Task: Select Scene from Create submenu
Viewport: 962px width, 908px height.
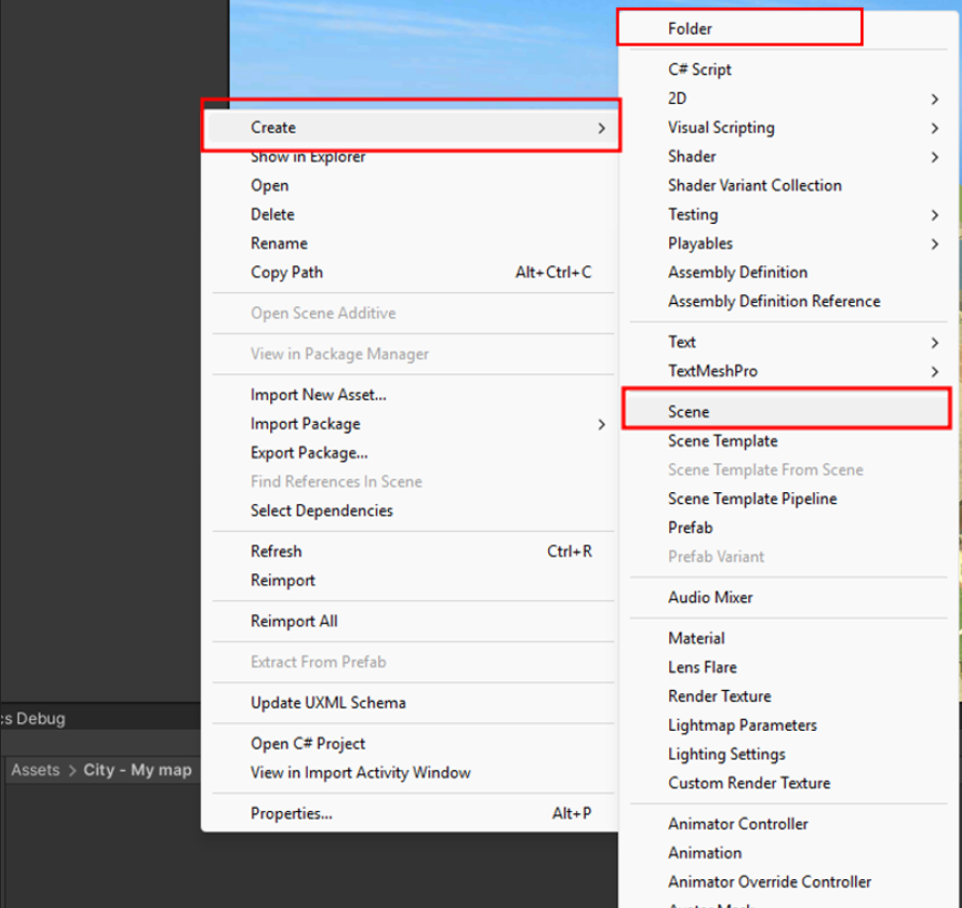Action: point(689,411)
